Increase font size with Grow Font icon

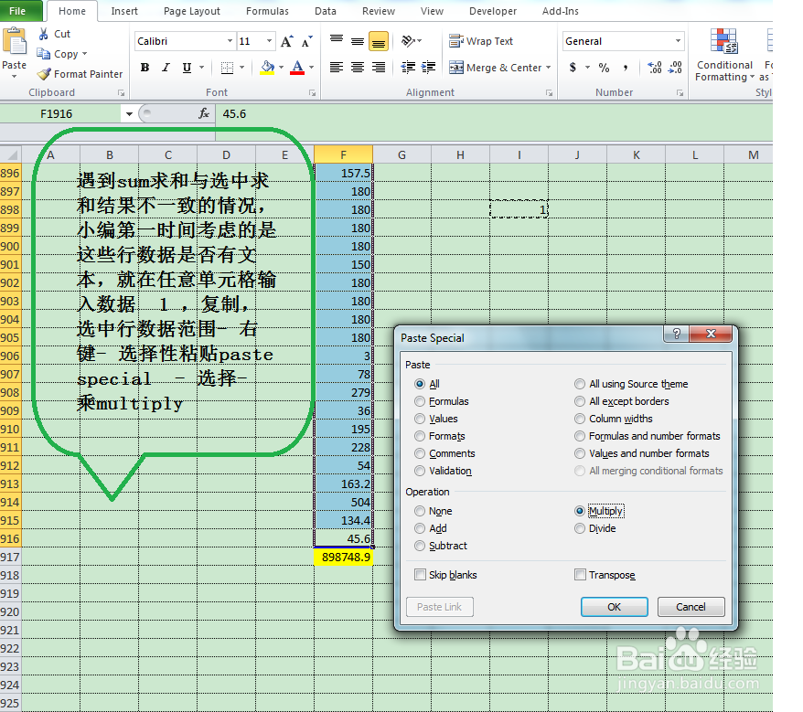click(x=287, y=41)
